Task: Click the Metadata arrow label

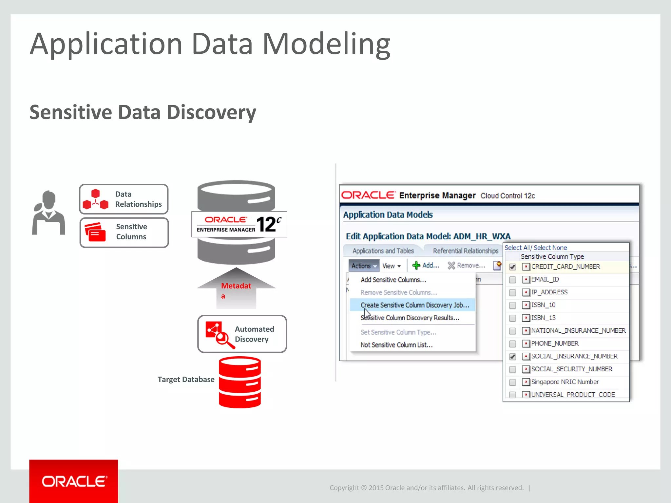Action: coord(236,290)
